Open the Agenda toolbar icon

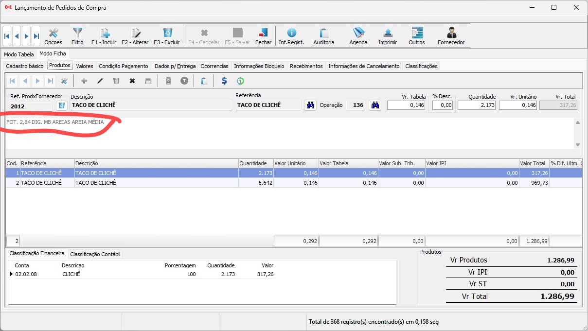(x=358, y=36)
